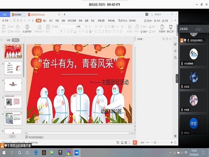
Task: Click the fit slide to window icon
Action: tap(175, 143)
